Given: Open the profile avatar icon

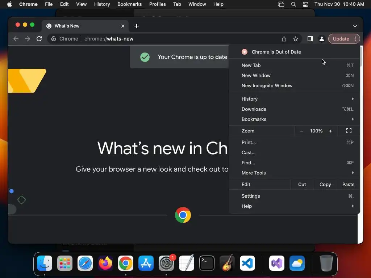Looking at the screenshot, I should click(322, 39).
